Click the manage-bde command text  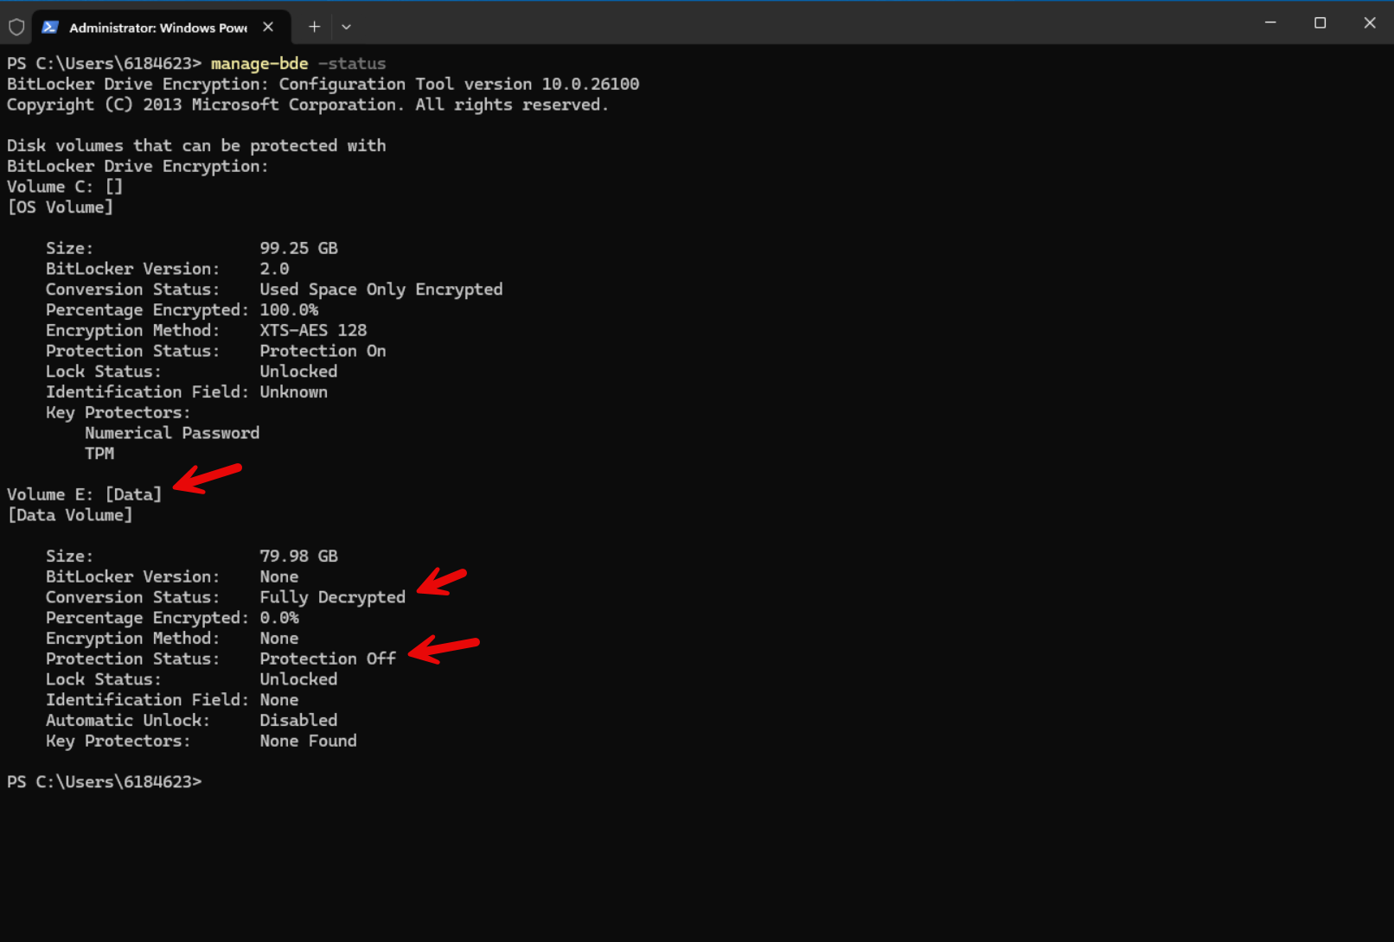click(x=259, y=63)
